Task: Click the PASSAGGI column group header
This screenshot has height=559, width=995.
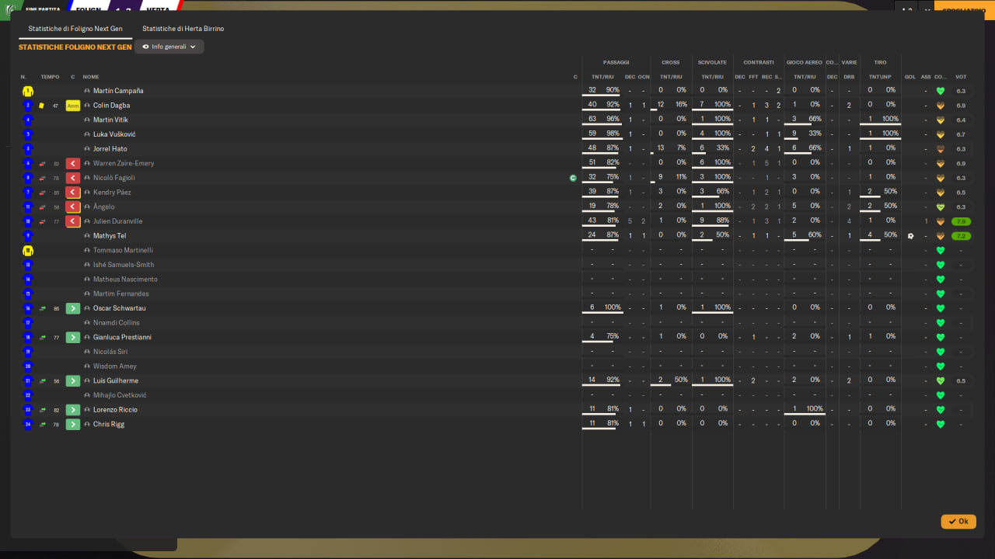Action: click(616, 62)
